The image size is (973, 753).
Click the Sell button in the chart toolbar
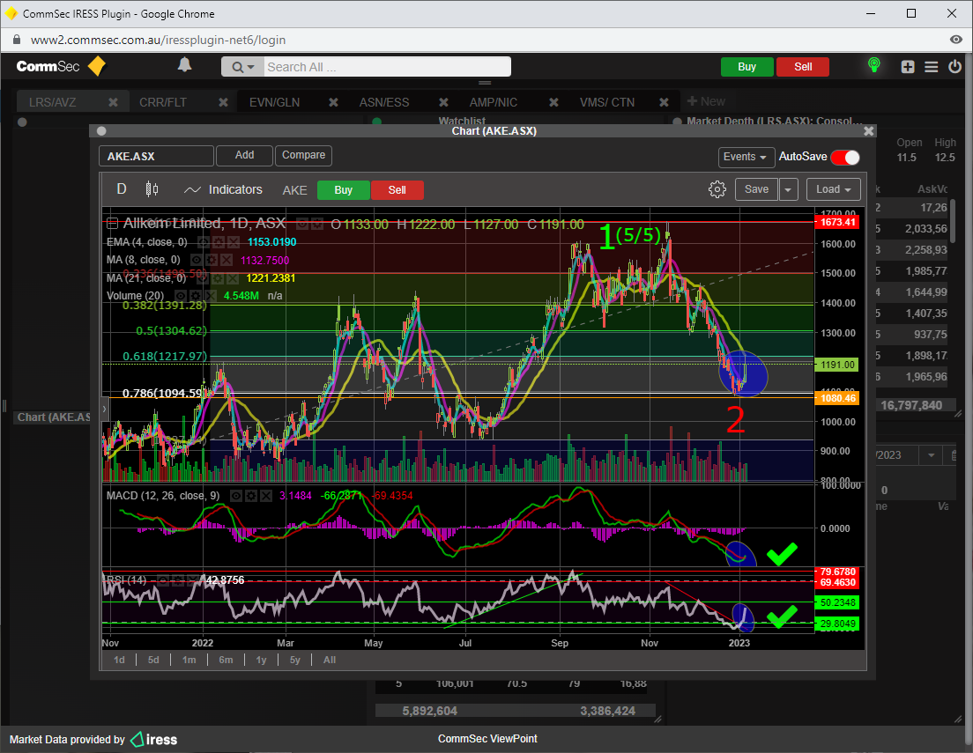[x=397, y=190]
